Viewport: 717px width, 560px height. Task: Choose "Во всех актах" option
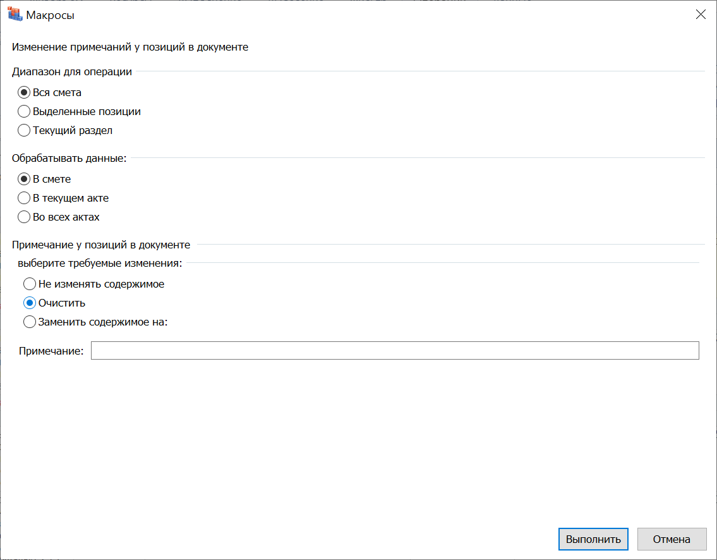coord(24,217)
